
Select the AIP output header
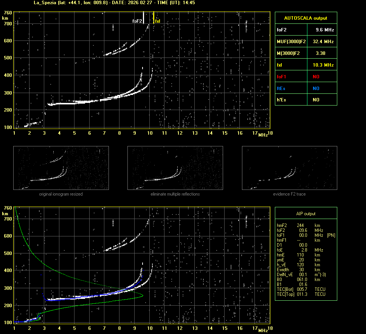click(x=306, y=214)
